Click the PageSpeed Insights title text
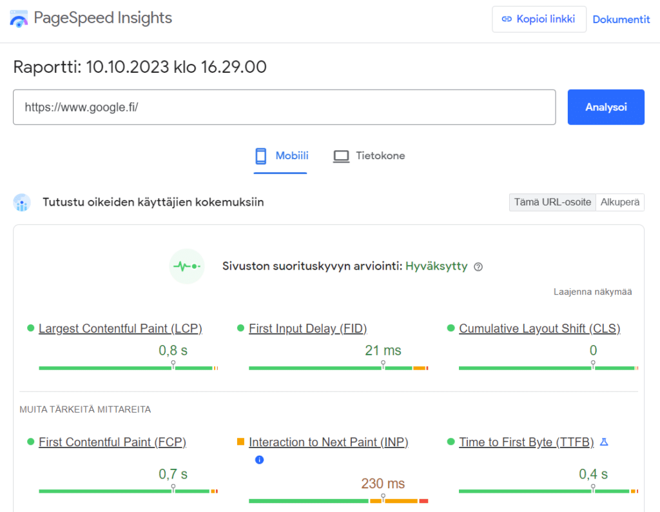This screenshot has height=512, width=660. (102, 18)
